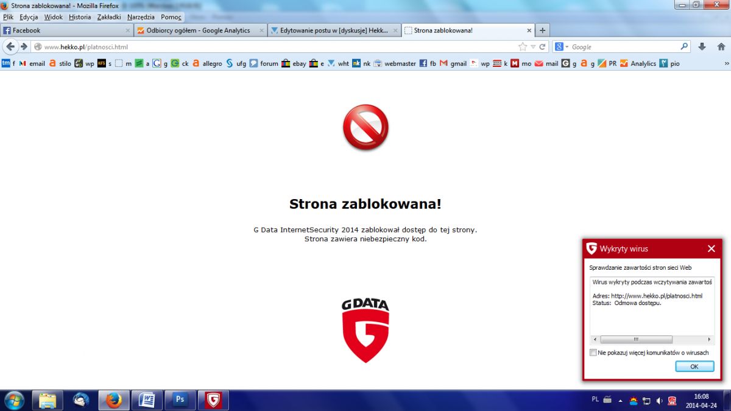Open the URL history dropdown arrow
Image resolution: width=731 pixels, height=411 pixels.
pyautogui.click(x=533, y=47)
